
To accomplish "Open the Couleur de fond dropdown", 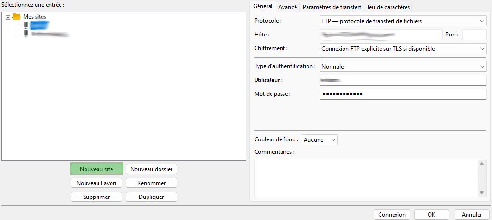I will pos(320,140).
